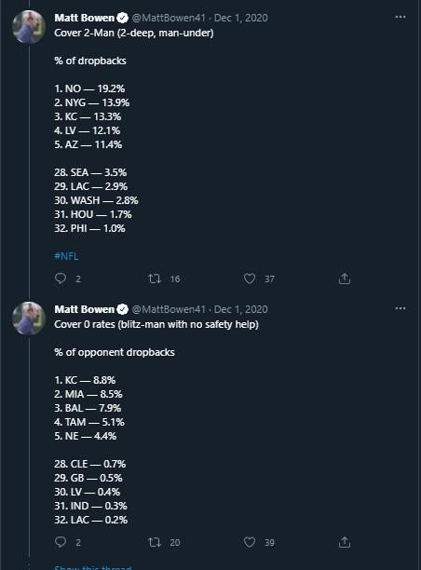The width and height of the screenshot is (421, 570).
Task: Reply to the Cover 2-Man tweet
Action: [x=61, y=278]
